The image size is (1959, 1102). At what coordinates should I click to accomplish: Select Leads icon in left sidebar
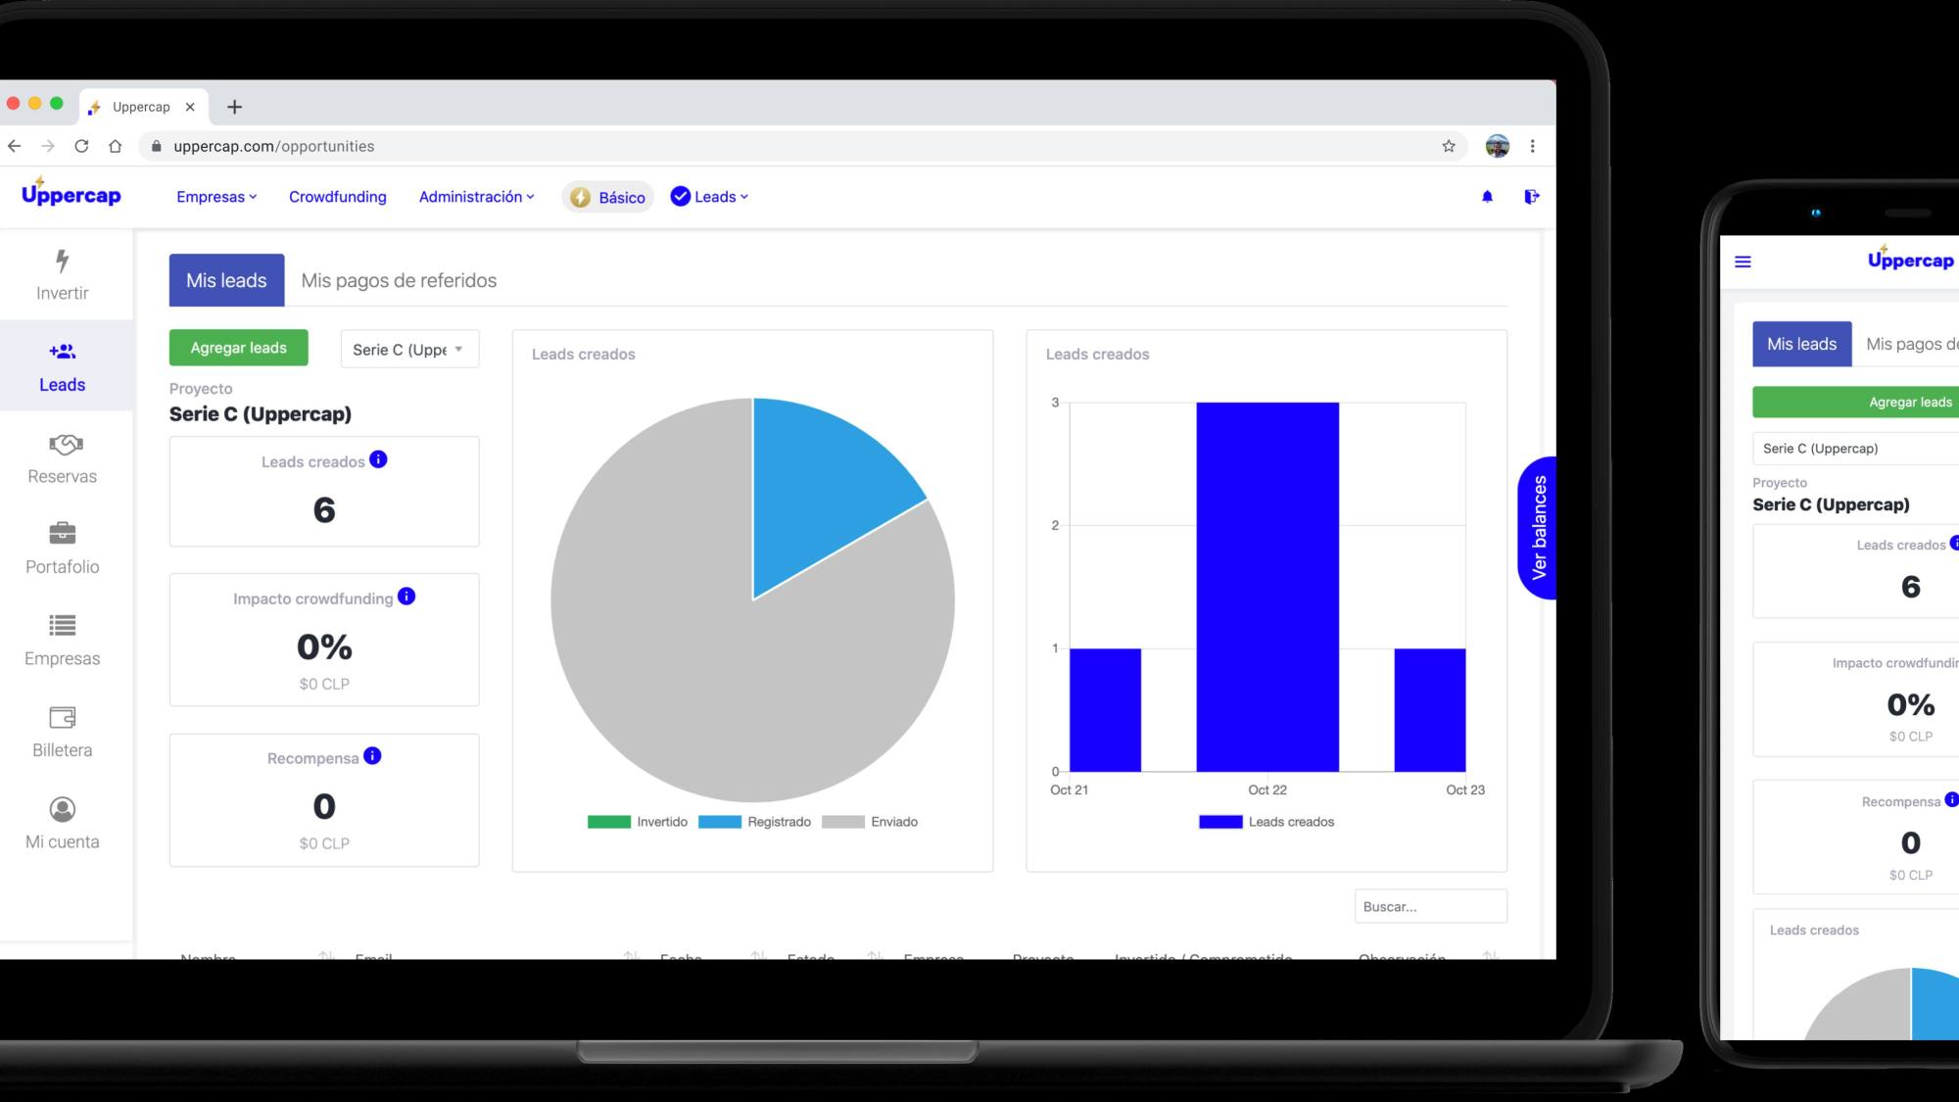(62, 351)
